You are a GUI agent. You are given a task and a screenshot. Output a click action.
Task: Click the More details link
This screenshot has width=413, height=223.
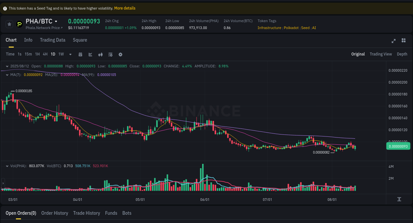coord(125,8)
